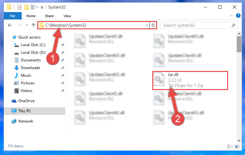Toggle the pin next to Music
Viewport: 245px width, 155px height.
click(62, 75)
